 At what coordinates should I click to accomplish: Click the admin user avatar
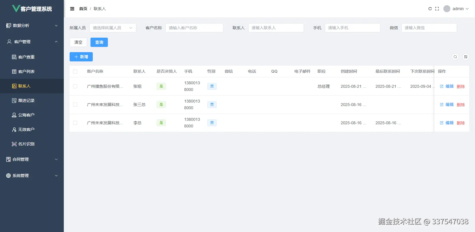click(447, 9)
